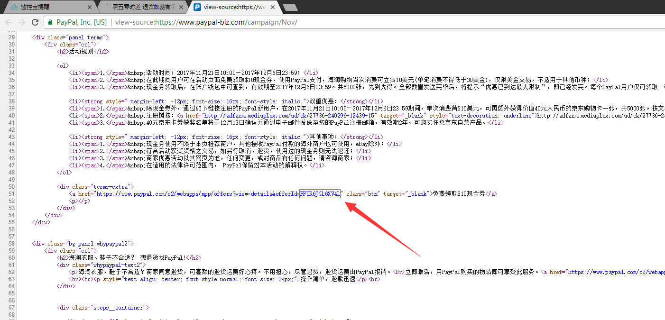665x320 pixels.
Task: Go forward to the next page
Action: point(22,22)
